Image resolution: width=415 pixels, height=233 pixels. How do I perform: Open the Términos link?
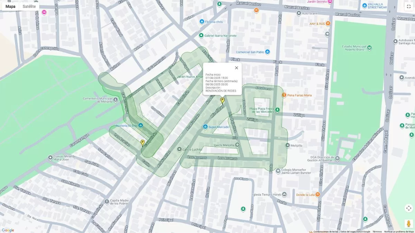click(x=377, y=232)
